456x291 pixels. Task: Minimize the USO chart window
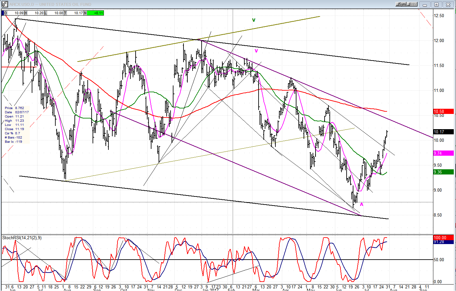pos(425,5)
